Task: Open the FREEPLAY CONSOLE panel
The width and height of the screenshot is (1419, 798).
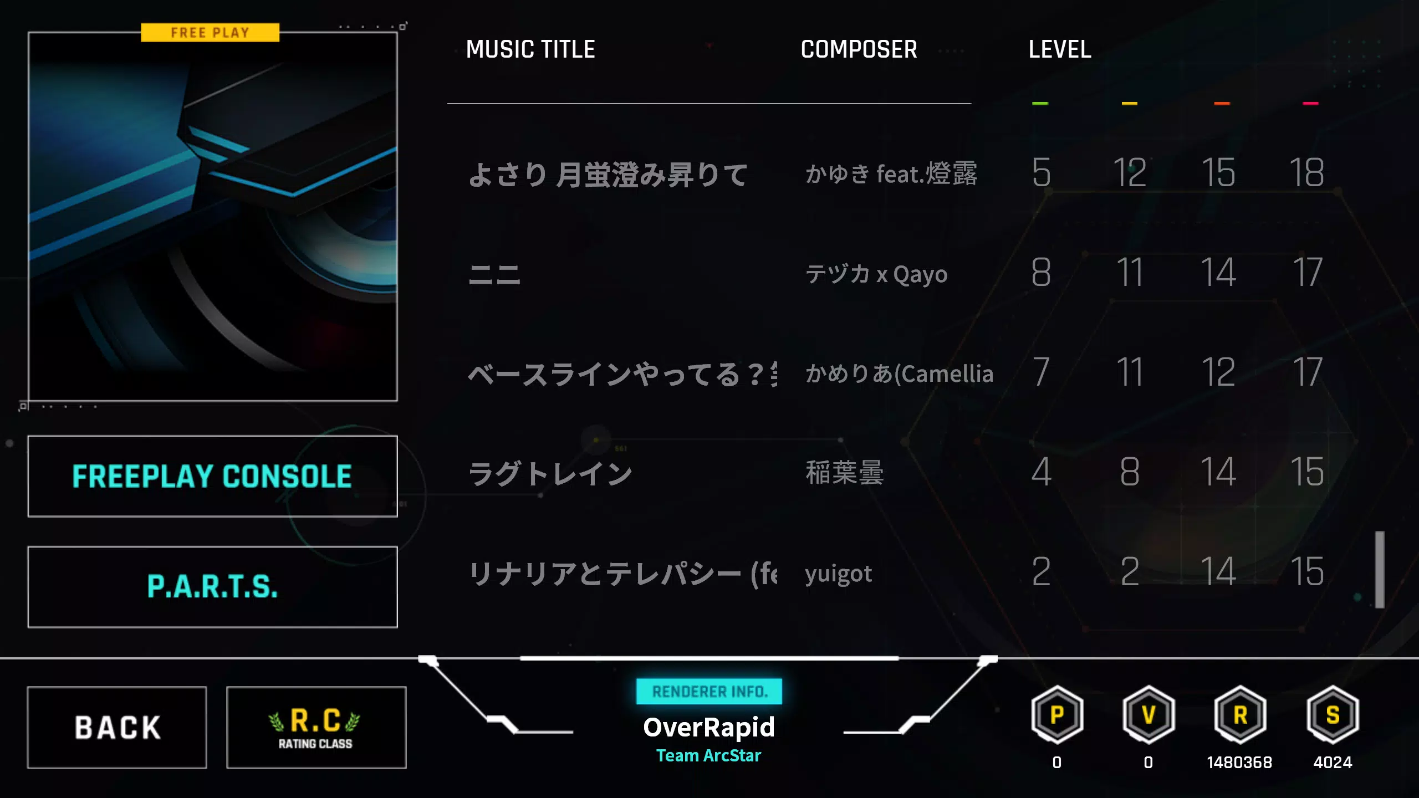Action: [x=212, y=477]
